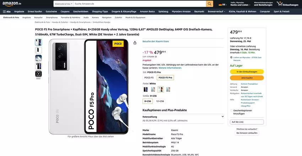Image resolution: width=302 pixels, height=156 pixels.
Task: Choose the 12+256 size option
Action: click(160, 101)
